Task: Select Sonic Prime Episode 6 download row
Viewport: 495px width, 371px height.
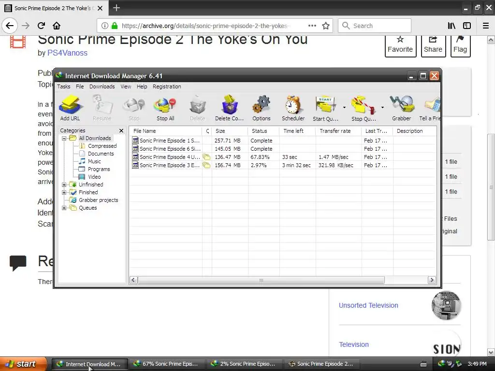Action: pyautogui.click(x=283, y=149)
